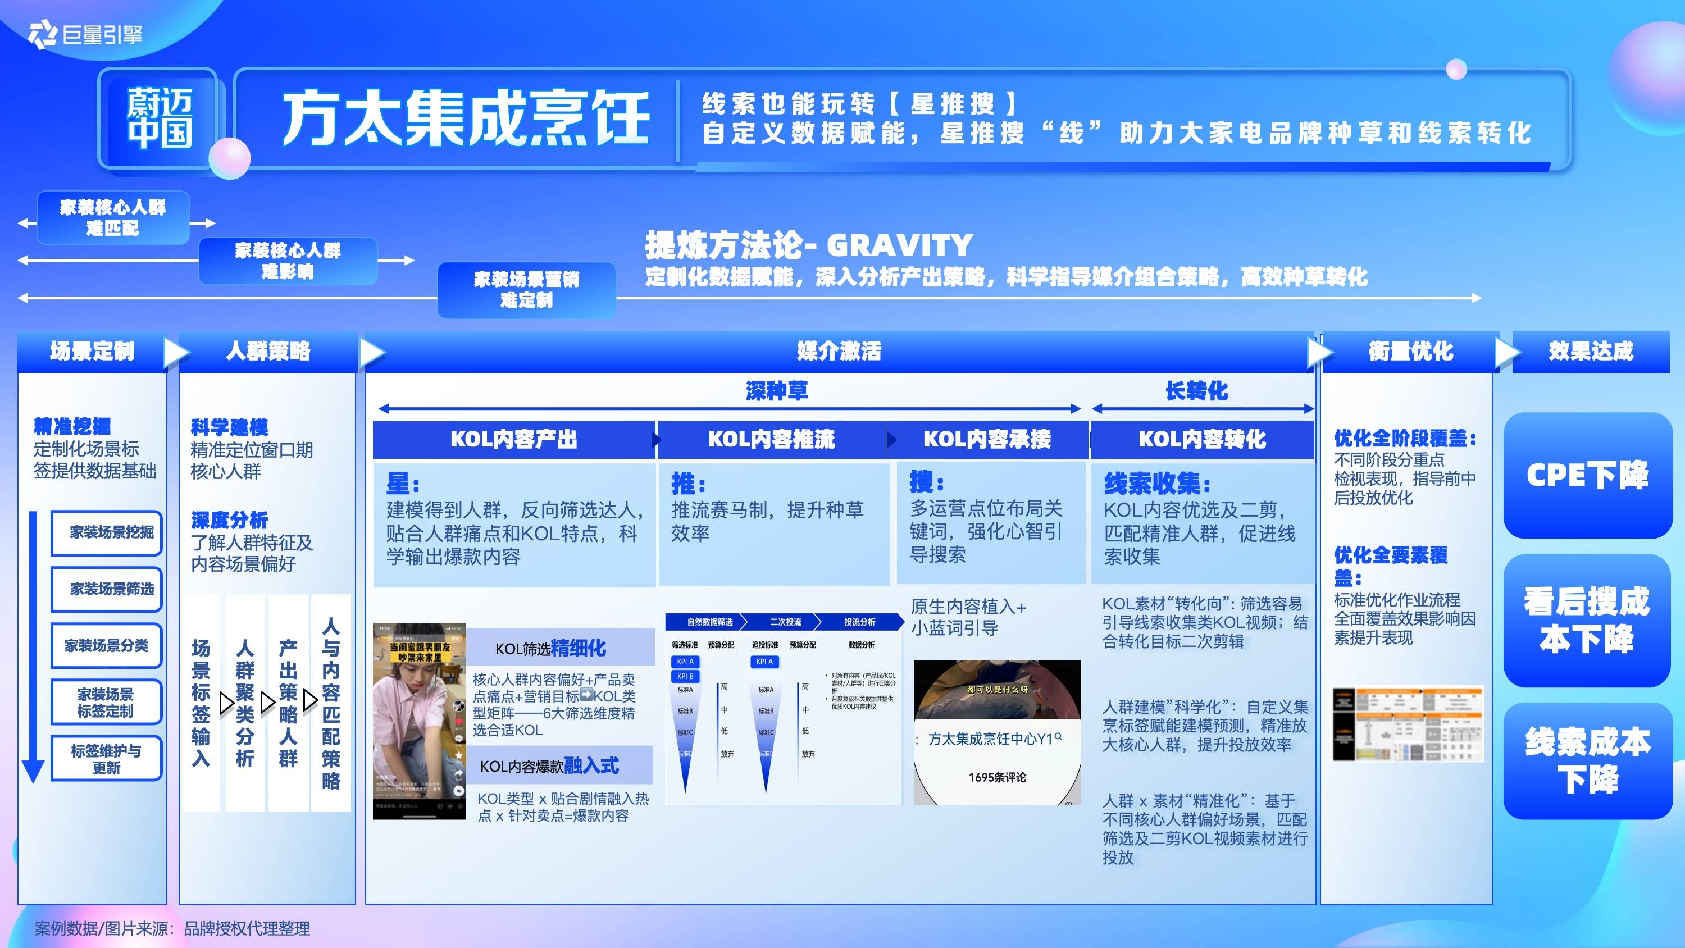This screenshot has width=1685, height=948.
Task: Click the 1695条评论 text
Action: point(998,777)
